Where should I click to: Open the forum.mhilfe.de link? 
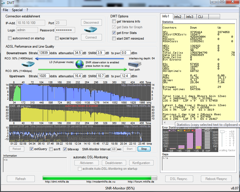[x=141, y=181]
